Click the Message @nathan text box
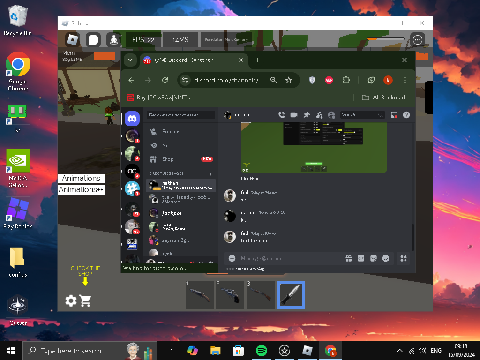This screenshot has width=480, height=360. (291, 258)
